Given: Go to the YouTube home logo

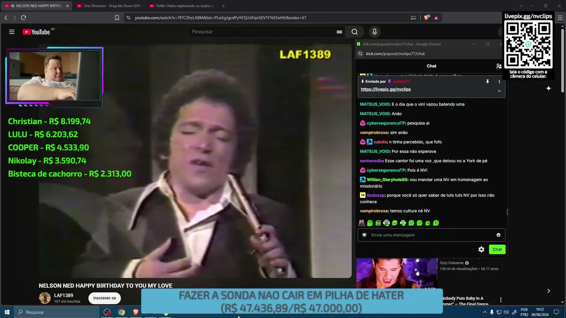Looking at the screenshot, I should pos(36,32).
